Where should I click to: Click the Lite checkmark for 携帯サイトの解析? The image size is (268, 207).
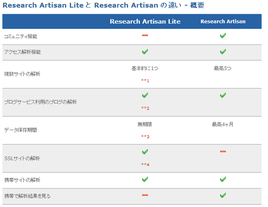pyautogui.click(x=145, y=179)
